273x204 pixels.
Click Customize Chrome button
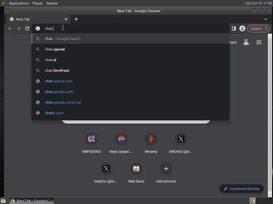point(242,189)
